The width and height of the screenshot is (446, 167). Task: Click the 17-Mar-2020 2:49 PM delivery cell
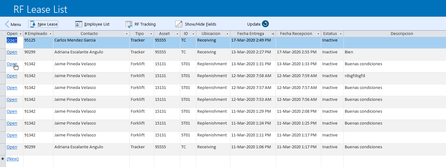tap(253, 42)
